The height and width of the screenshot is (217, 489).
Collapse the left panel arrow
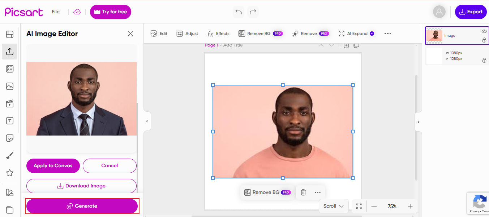click(147, 121)
